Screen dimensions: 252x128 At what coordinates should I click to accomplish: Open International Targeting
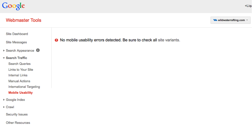pos(24,87)
